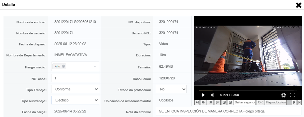Viewport: 304px width, 117px height.
Task: Open the Estado de proteccion dropdown
Action: click(172, 89)
